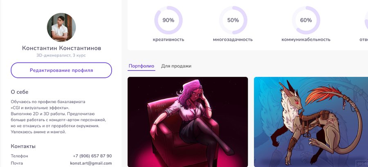Click the phone number +7 (906) 657 87 90
Viewport: 368px width, 167px height.
click(x=92, y=156)
